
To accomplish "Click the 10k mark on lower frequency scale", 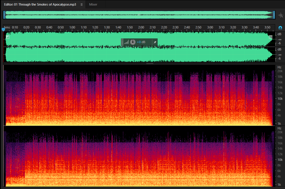I will pos(280,160).
